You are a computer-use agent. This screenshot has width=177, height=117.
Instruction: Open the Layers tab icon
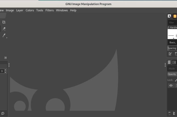169,62
